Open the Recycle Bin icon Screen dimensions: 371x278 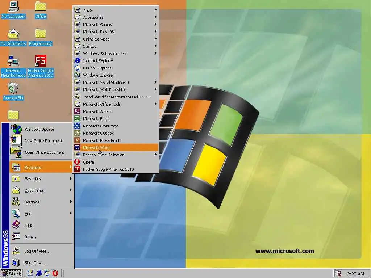coord(13,91)
